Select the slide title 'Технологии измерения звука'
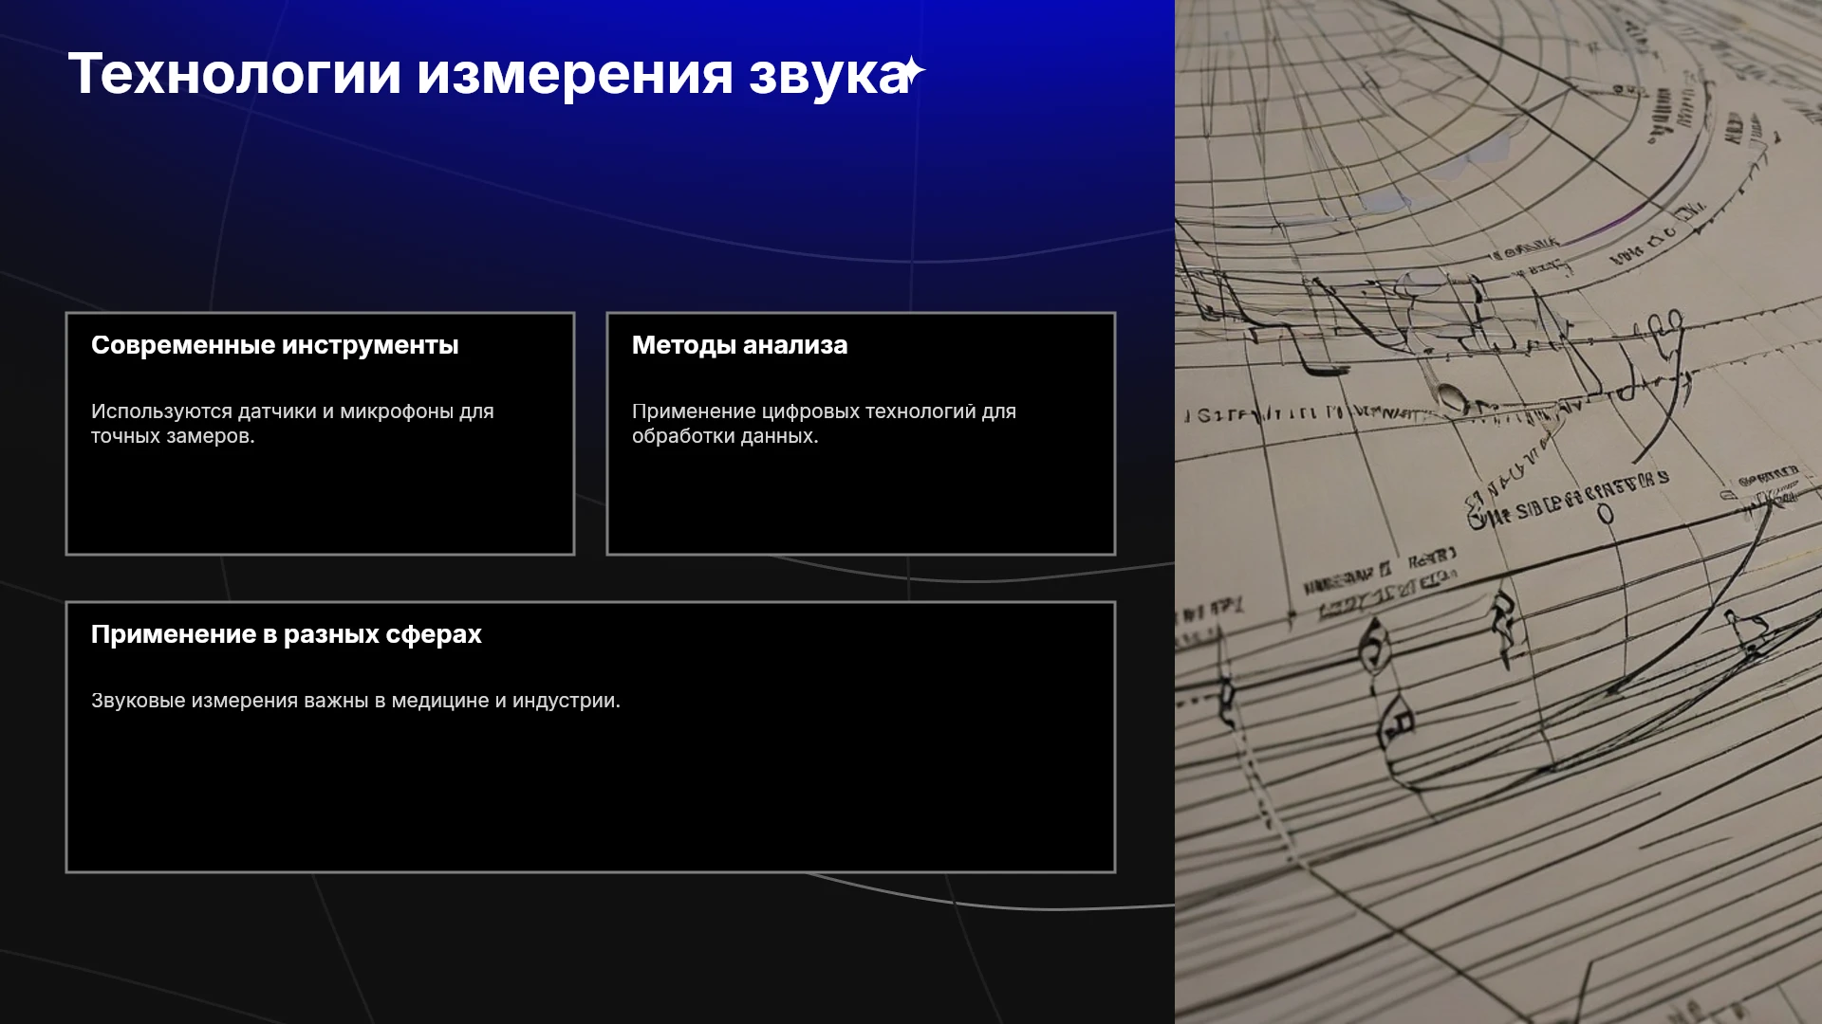 tap(489, 74)
